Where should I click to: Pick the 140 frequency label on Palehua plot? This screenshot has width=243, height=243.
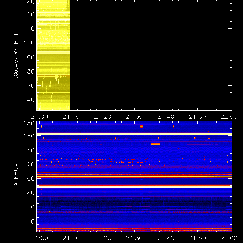point(29,150)
